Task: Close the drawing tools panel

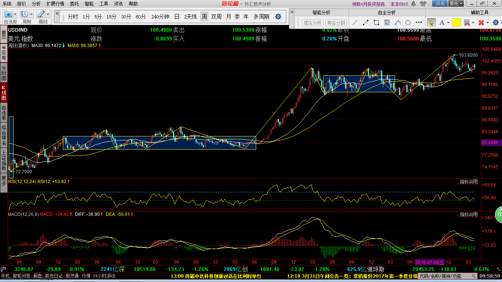Action: tap(292, 12)
